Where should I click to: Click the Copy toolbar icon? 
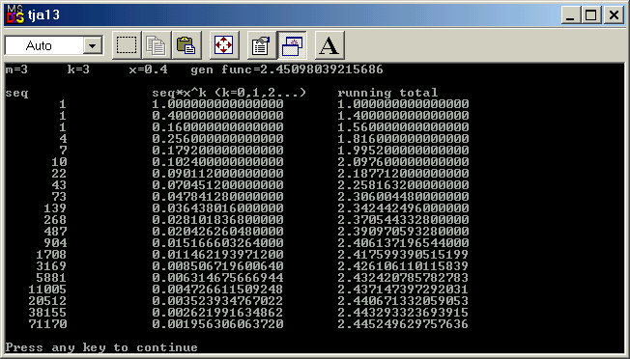157,45
